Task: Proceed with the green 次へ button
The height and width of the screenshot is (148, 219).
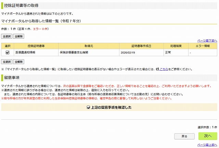Action: [x=208, y=136]
